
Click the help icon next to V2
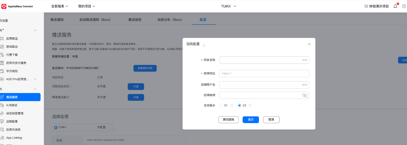point(250,106)
